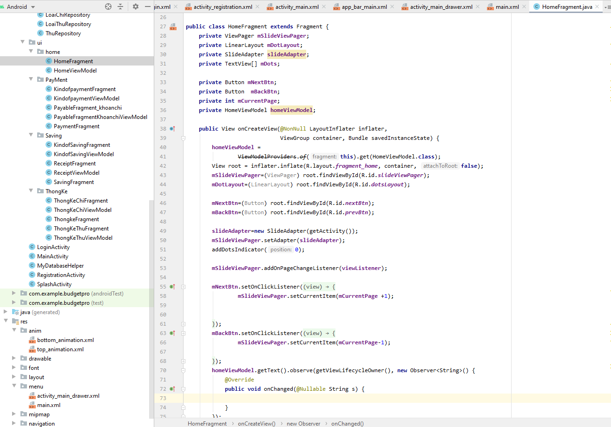Viewport: 611px width, 427px height.
Task: Hide the project panel with minus icon
Action: point(148,7)
